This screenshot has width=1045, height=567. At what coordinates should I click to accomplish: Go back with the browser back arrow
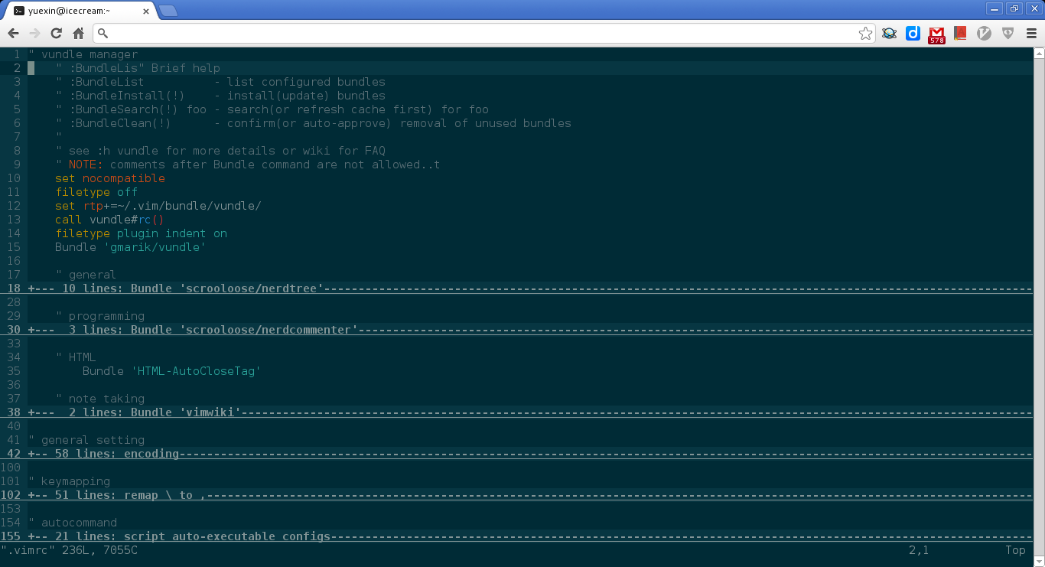(13, 33)
